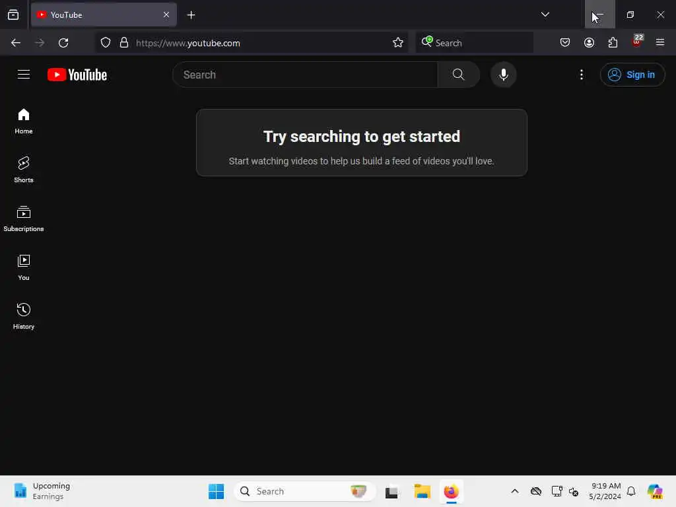This screenshot has height=507, width=676.
Task: Go to Home in YouTube sidebar
Action: click(24, 121)
